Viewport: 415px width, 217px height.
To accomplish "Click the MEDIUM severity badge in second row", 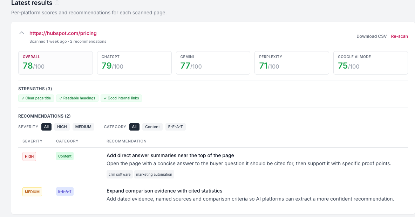I will (32, 192).
